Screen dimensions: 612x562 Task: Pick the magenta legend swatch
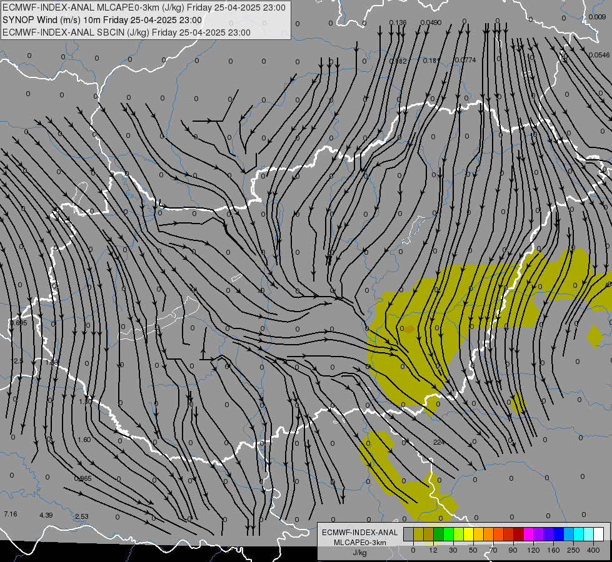coord(529,534)
